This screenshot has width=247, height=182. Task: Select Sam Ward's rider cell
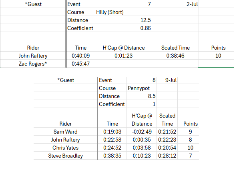tap(66, 132)
